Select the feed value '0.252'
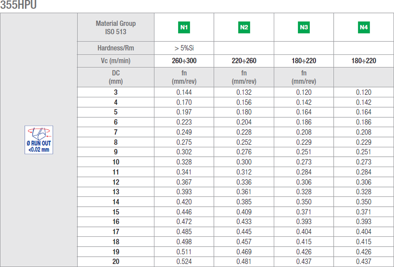This screenshot has height=267, width=394. click(244, 142)
